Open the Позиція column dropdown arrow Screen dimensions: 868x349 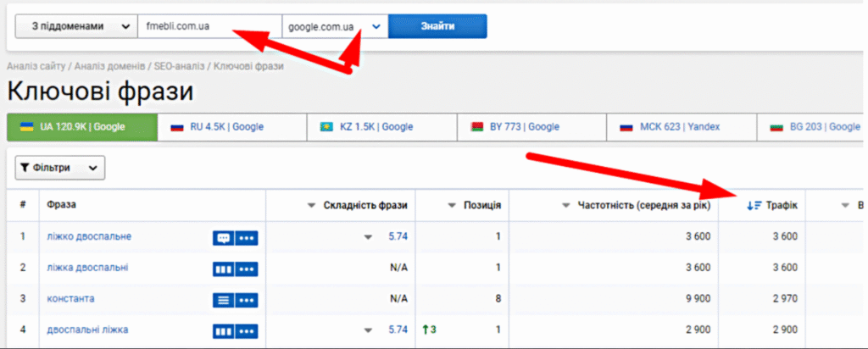(x=451, y=205)
